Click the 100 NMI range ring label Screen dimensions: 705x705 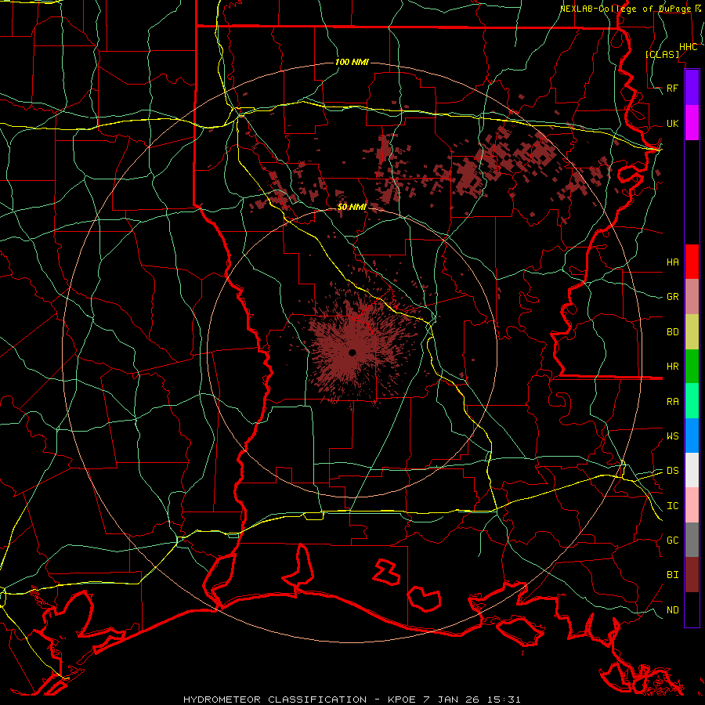click(352, 62)
